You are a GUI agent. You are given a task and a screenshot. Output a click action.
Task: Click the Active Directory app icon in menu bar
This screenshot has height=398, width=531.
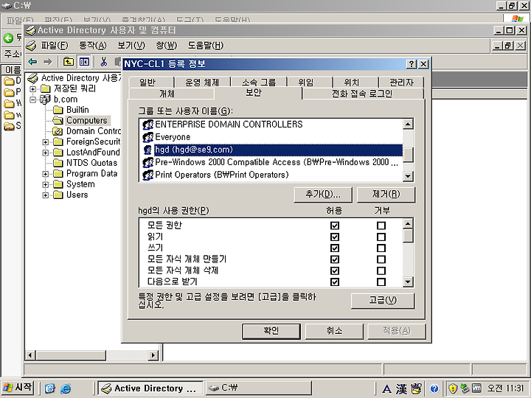tap(31, 46)
